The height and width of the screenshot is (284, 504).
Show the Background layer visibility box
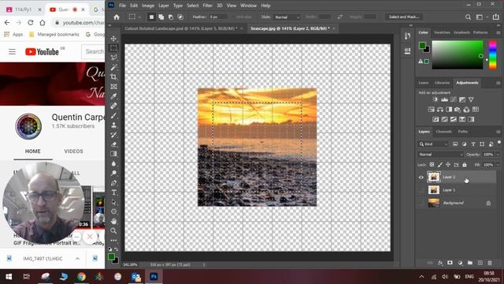point(421,203)
